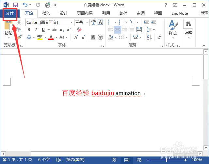Viewport: 209px width, 164px height.
Task: Open the Borders dropdown arrow
Action: (127, 37)
